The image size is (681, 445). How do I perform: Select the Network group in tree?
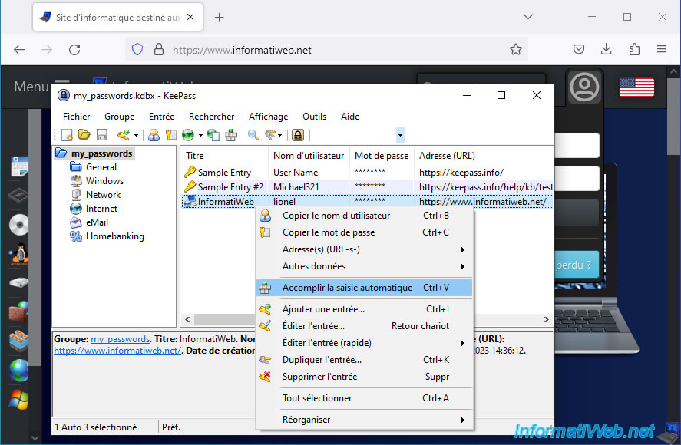click(x=104, y=195)
